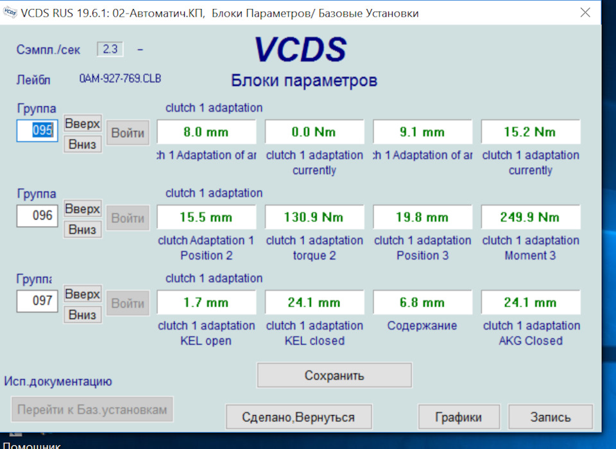Select the 19.8 mm value field
Screen dimensions: 616x449
coord(422,217)
